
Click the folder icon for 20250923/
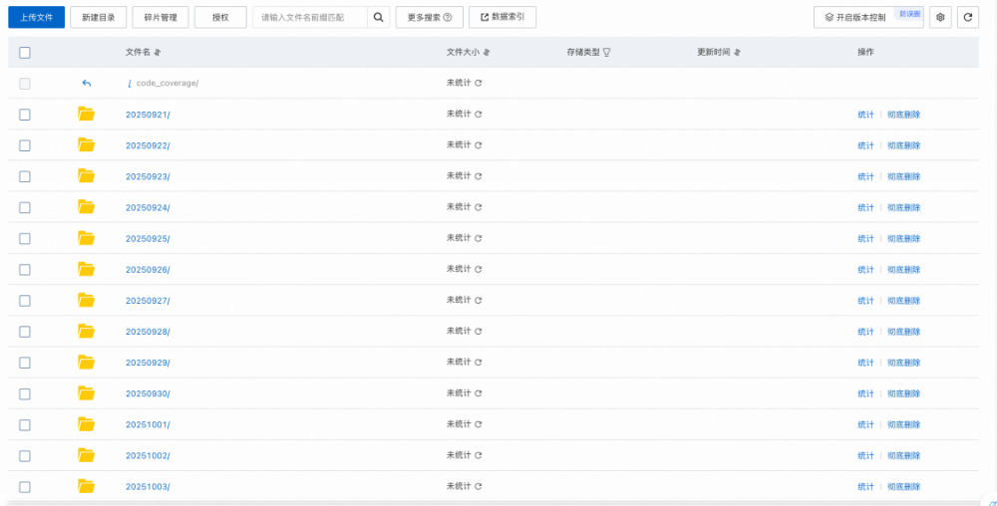(86, 176)
